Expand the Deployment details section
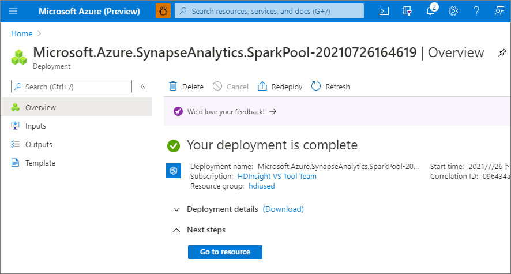The image size is (511, 274). pyautogui.click(x=176, y=209)
